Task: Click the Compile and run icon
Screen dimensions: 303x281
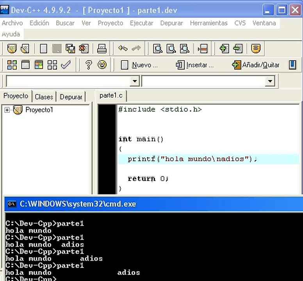Action: [x=39, y=65]
